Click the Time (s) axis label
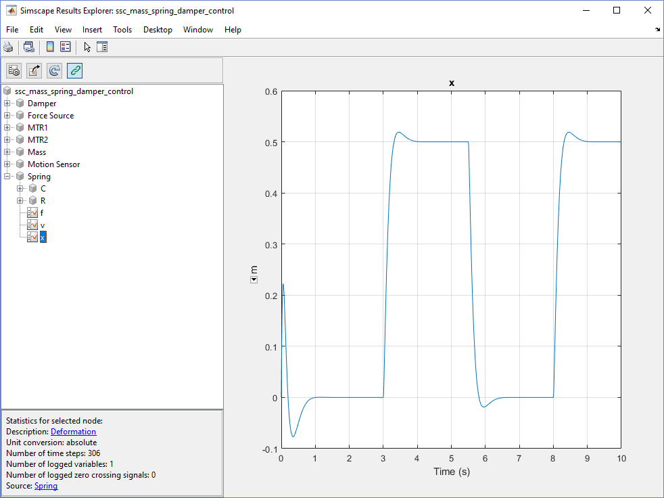The image size is (664, 498). pos(452,472)
